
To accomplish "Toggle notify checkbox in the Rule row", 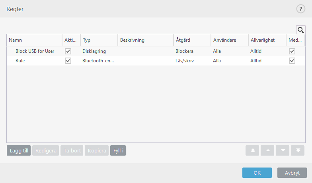I will click(x=292, y=61).
